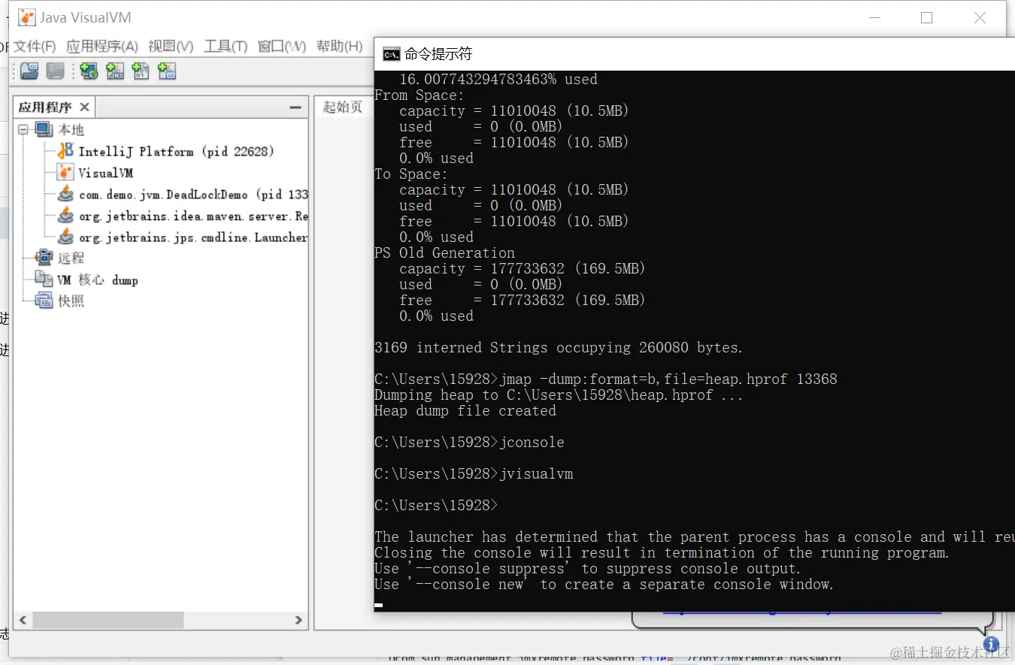Click the Add VM Coredump toolbar icon
This screenshot has height=665, width=1015.
(141, 71)
